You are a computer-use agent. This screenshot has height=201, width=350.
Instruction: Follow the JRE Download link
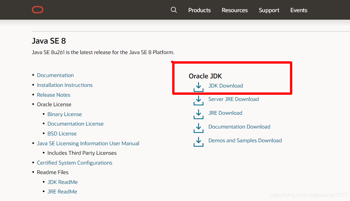click(x=225, y=113)
